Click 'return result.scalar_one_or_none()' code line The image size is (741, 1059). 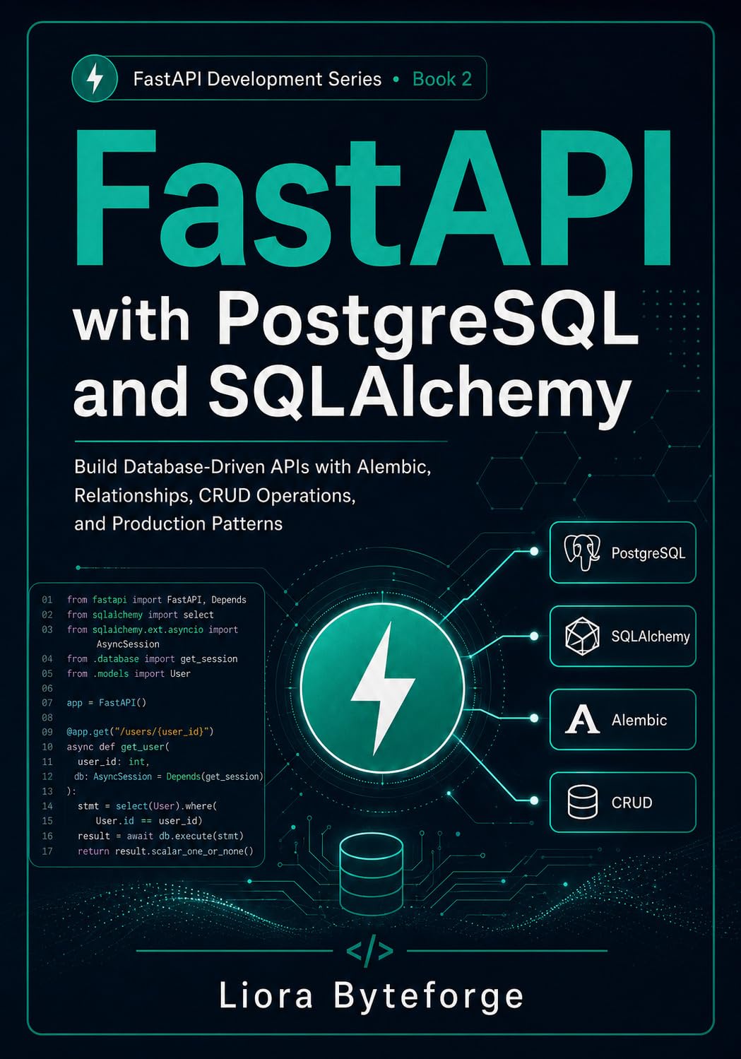pyautogui.click(x=165, y=851)
